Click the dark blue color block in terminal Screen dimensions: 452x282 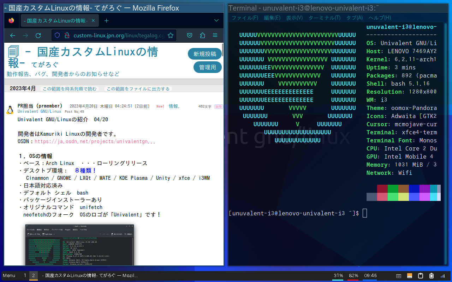click(x=414, y=189)
